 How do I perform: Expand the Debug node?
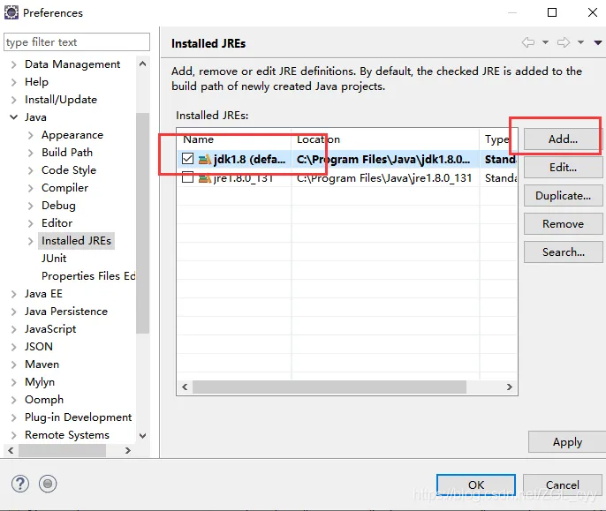click(31, 206)
